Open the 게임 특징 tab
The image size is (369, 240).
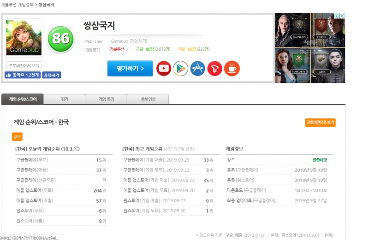pos(106,99)
